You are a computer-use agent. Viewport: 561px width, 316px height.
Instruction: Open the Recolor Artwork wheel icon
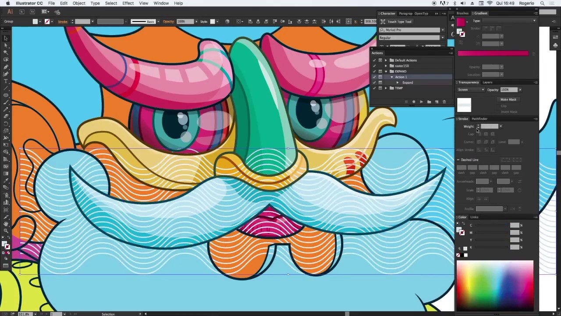[x=227, y=22]
